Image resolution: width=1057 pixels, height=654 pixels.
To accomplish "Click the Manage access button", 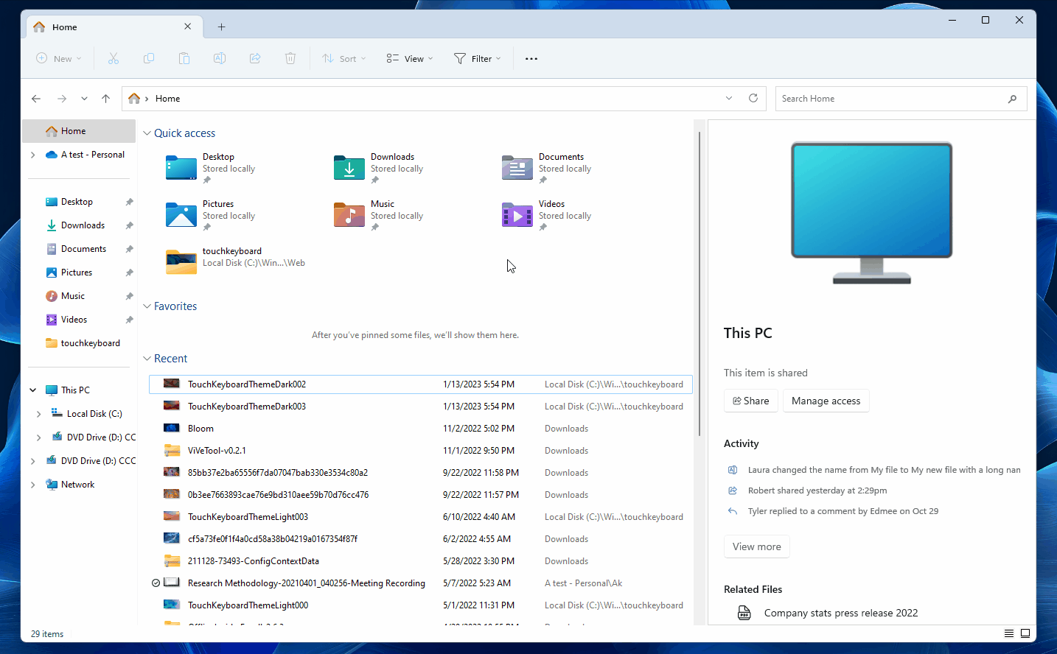I will [826, 401].
